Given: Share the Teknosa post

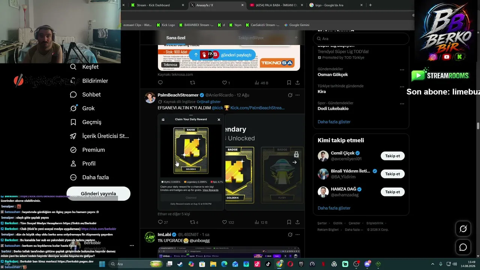Looking at the screenshot, I should click(x=297, y=82).
